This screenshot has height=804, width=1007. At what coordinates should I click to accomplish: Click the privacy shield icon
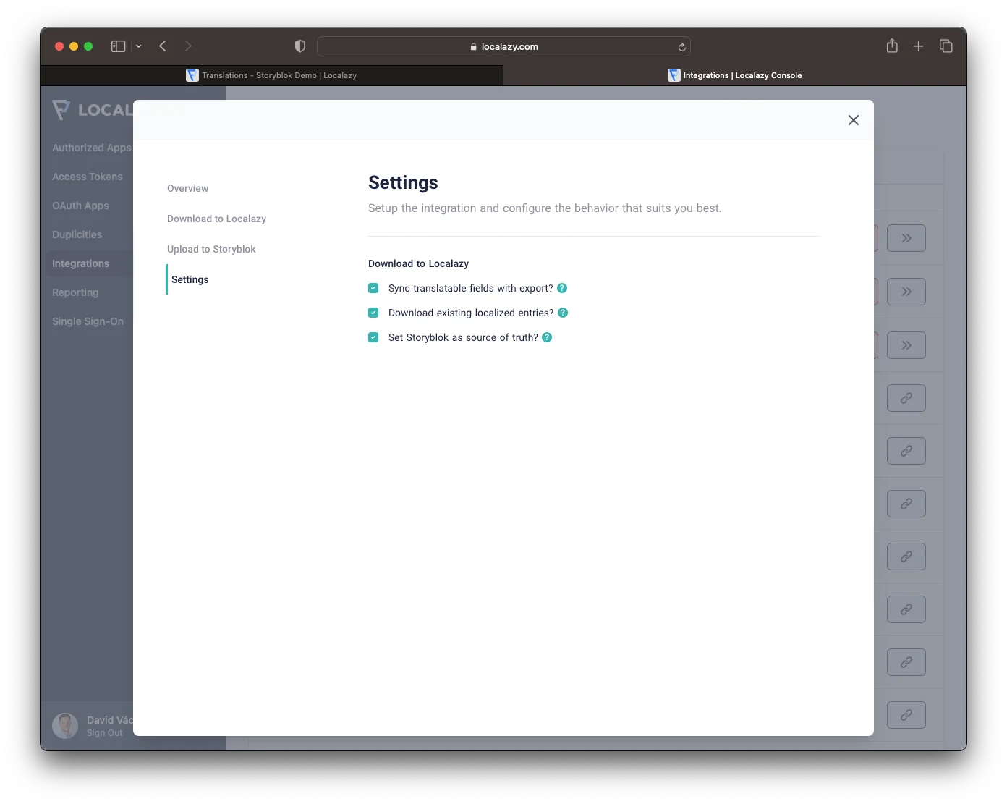[300, 46]
